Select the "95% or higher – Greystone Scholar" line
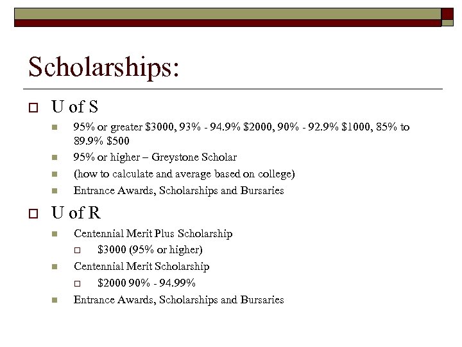This screenshot has width=462, height=347. click(155, 157)
